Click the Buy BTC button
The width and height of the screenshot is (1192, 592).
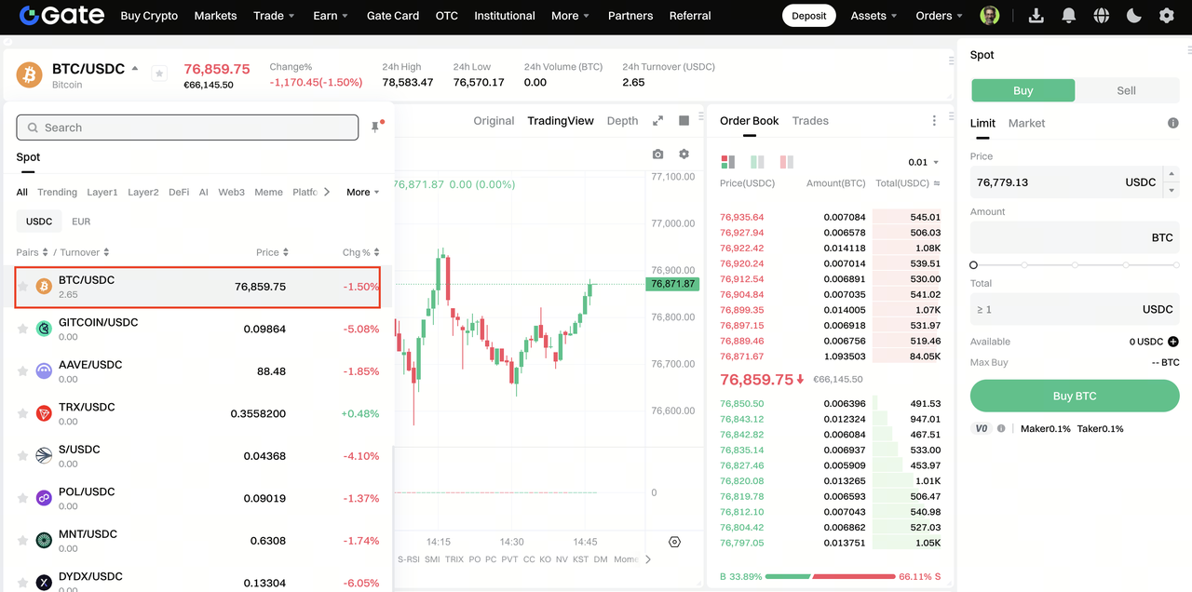click(x=1075, y=396)
